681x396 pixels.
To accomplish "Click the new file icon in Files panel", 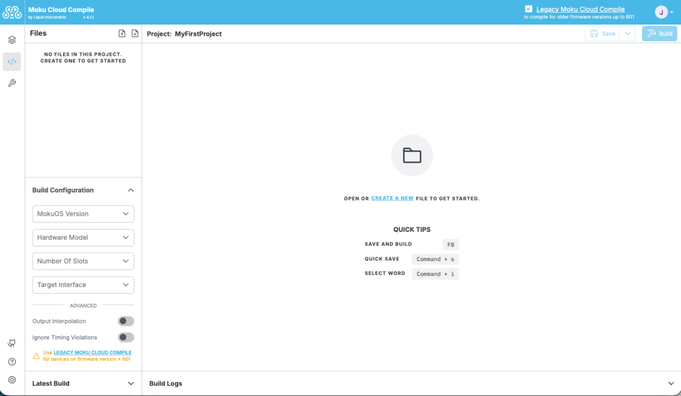I will [135, 34].
